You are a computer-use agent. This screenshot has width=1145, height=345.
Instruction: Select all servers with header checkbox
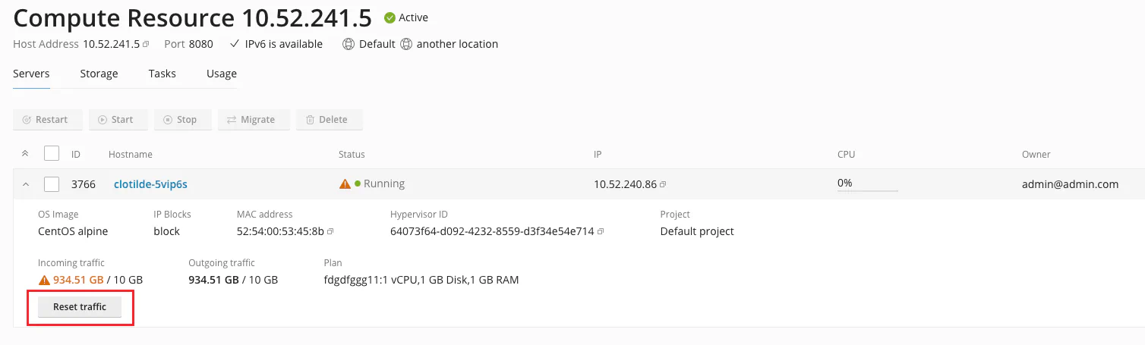[52, 154]
